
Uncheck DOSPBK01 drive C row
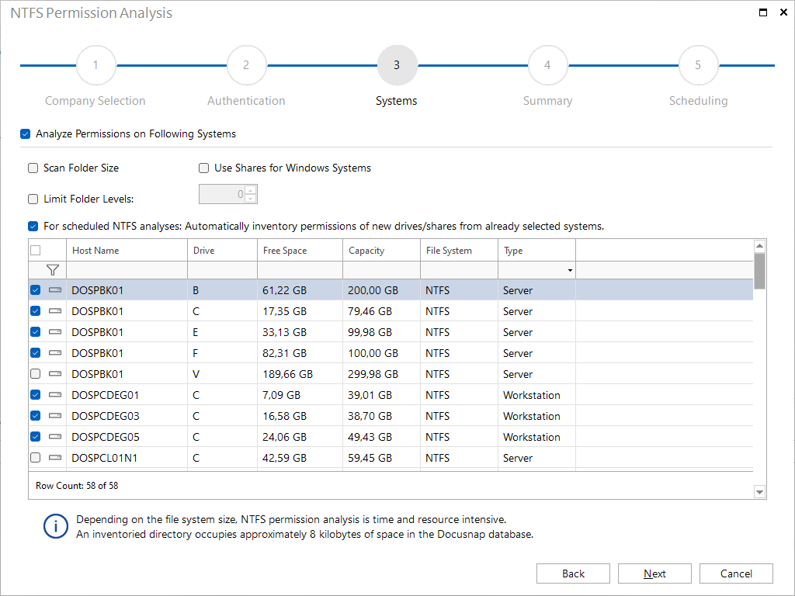[36, 311]
